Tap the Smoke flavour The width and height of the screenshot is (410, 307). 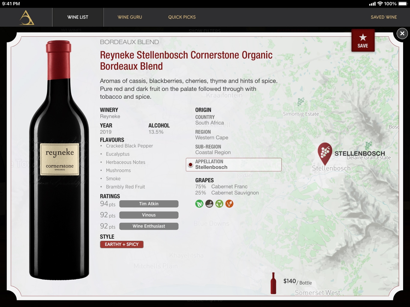coord(113,179)
